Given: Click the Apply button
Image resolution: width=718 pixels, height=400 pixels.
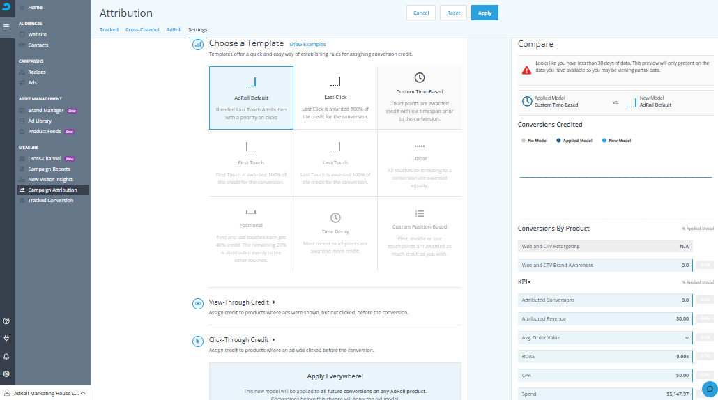Looking at the screenshot, I should (x=484, y=13).
